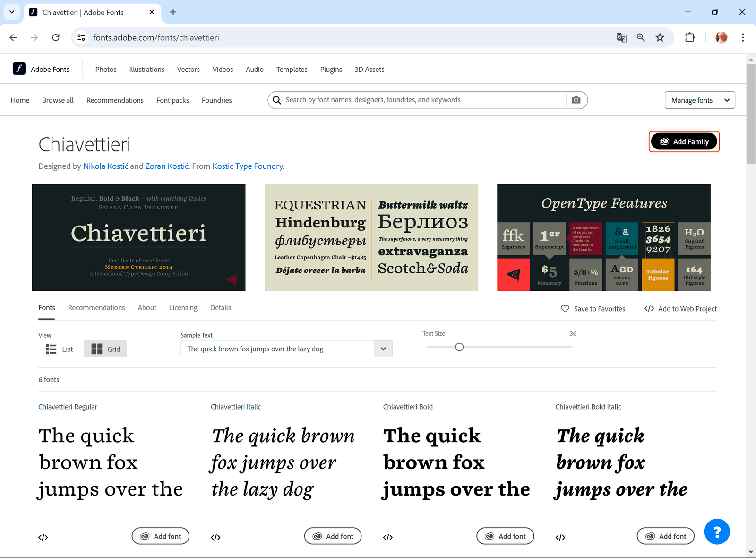Open visual search camera icon
Screen dimensions: 756x558
[576, 100]
